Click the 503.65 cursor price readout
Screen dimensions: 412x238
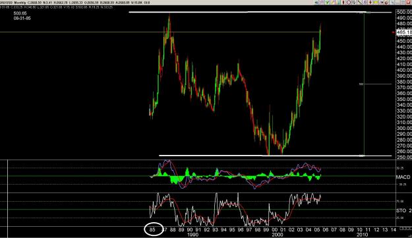(20, 13)
